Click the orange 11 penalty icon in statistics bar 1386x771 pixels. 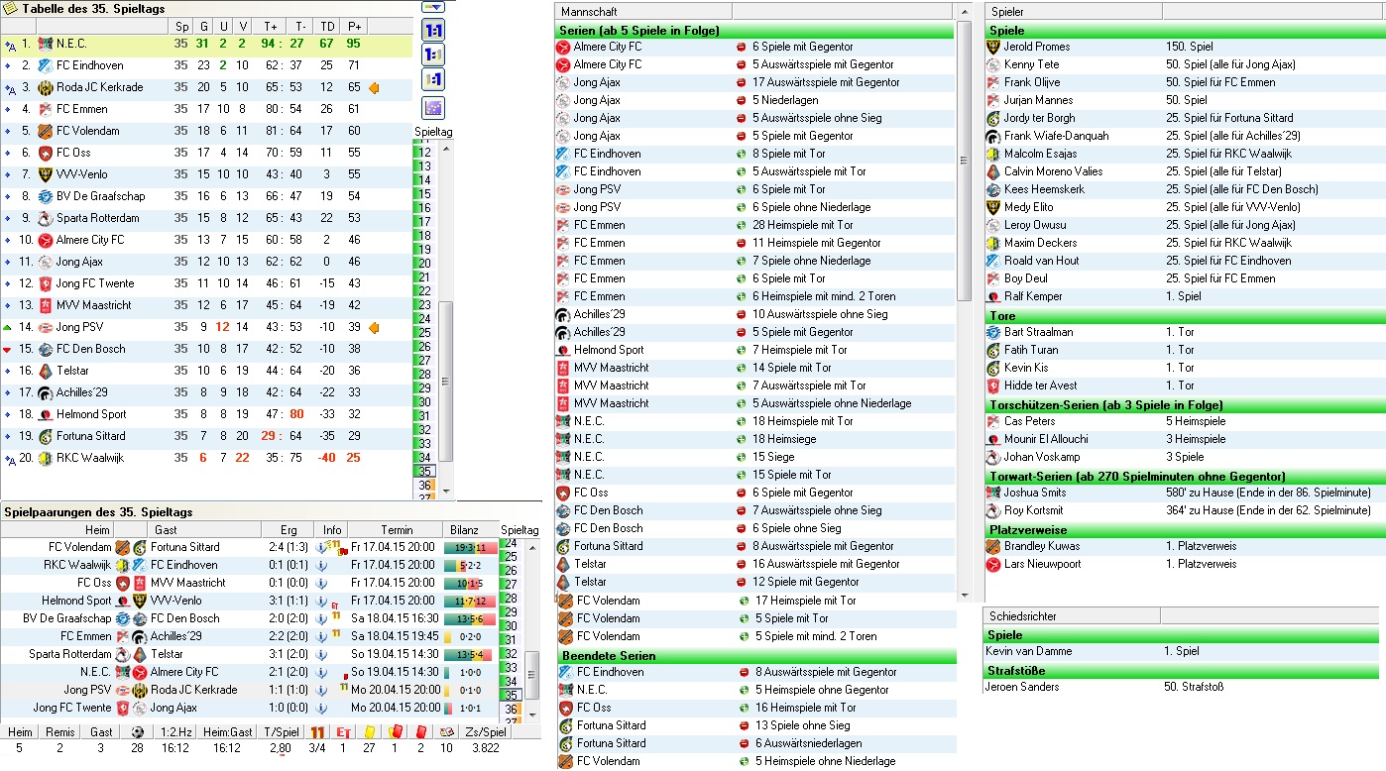(317, 732)
